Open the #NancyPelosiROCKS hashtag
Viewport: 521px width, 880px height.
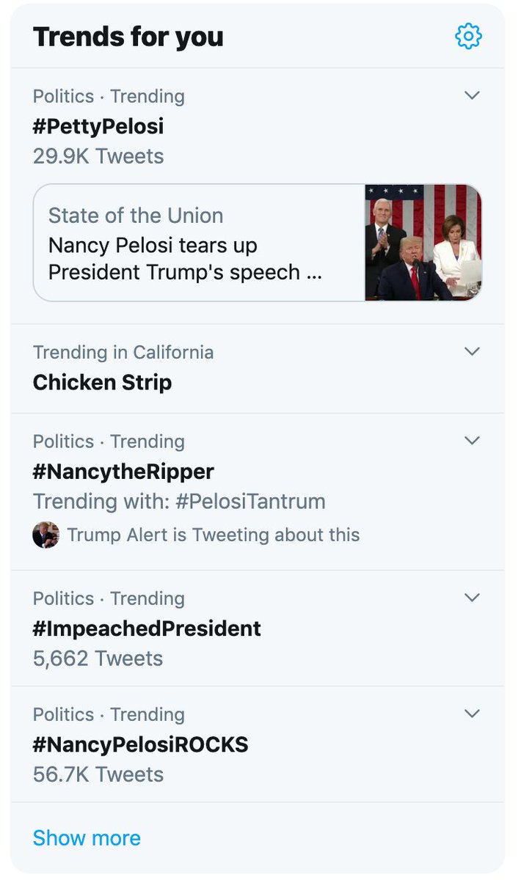tap(141, 744)
